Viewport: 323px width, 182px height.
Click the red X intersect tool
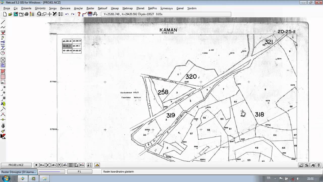(x=3, y=114)
